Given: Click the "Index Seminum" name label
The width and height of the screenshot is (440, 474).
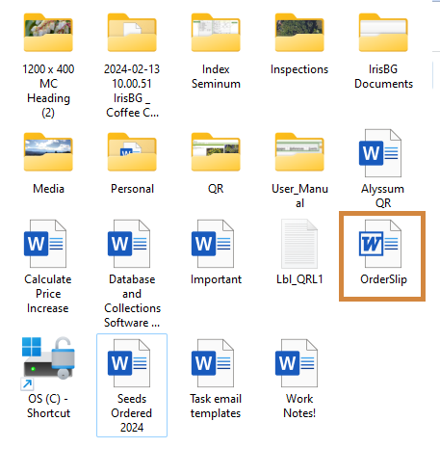Looking at the screenshot, I should pos(216,76).
